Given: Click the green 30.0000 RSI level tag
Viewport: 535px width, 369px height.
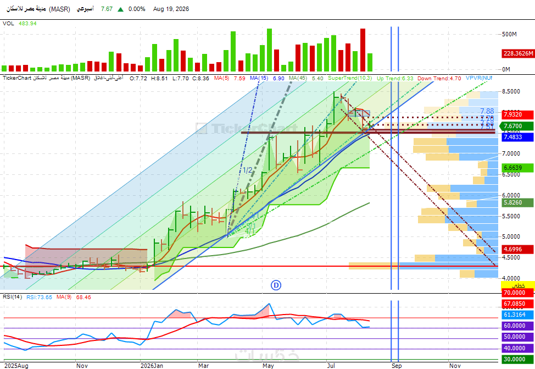Looking at the screenshot, I should (x=518, y=359).
